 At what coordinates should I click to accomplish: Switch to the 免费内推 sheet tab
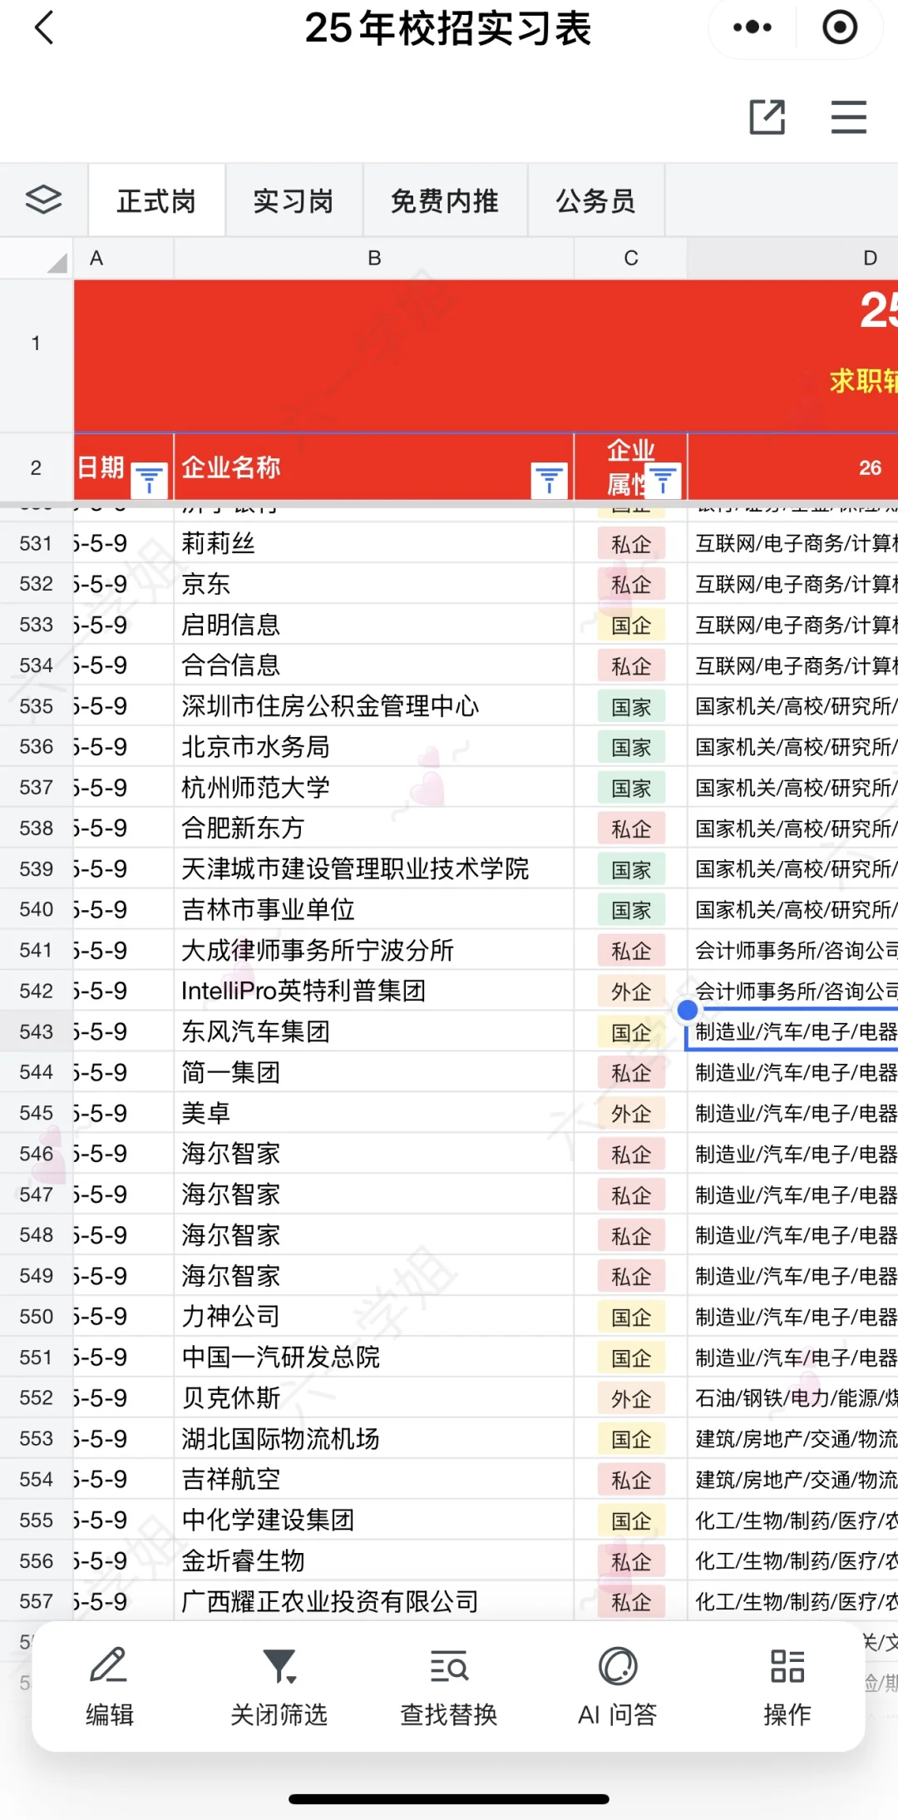445,200
